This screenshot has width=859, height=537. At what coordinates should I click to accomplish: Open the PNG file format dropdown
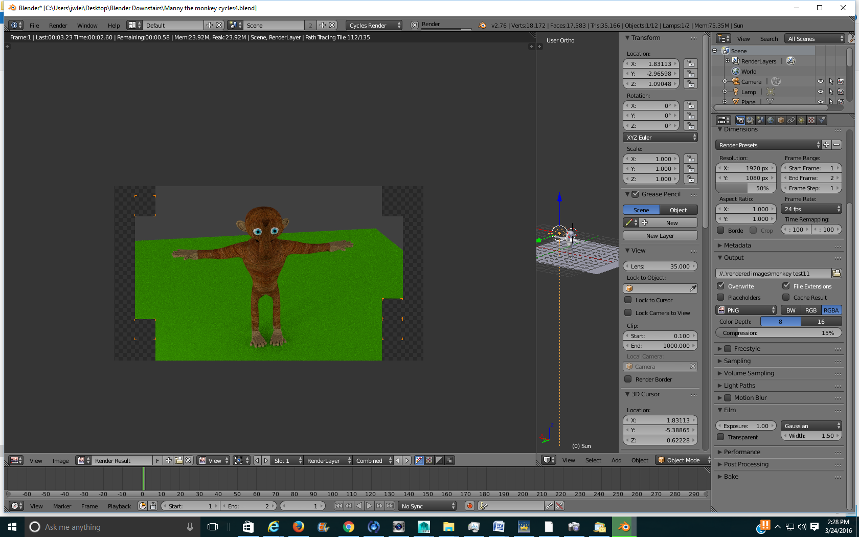(x=746, y=310)
